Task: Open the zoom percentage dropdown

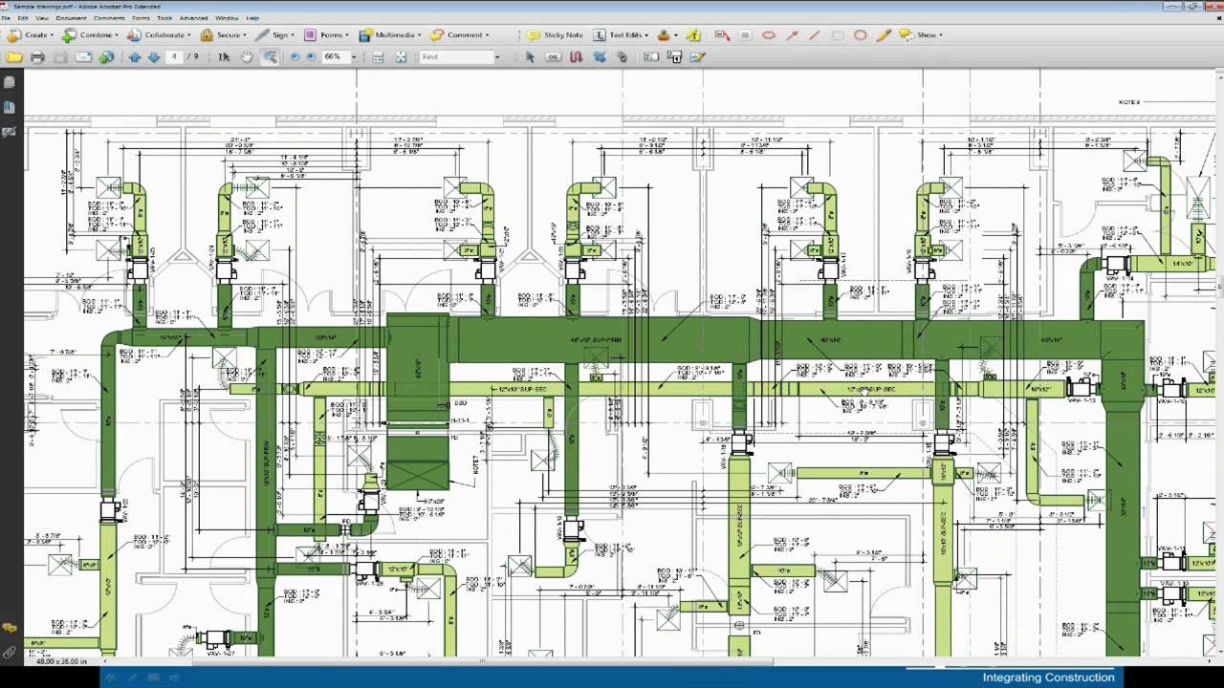Action: [x=355, y=57]
